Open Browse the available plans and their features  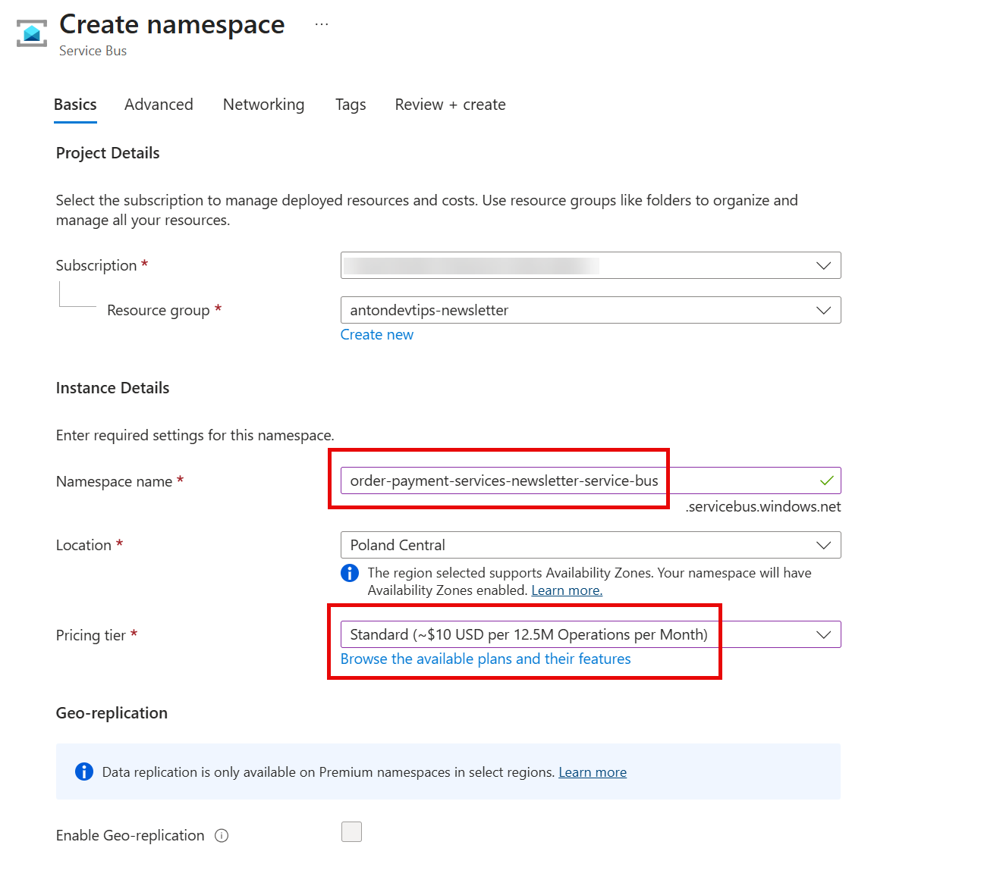(x=485, y=659)
